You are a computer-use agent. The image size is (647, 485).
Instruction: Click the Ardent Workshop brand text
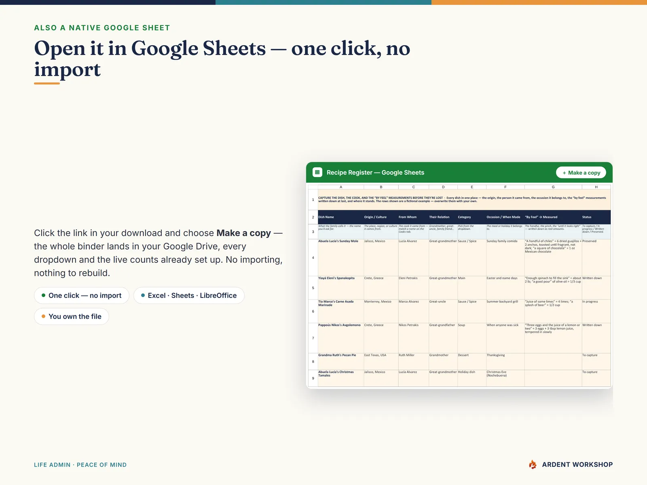click(577, 464)
